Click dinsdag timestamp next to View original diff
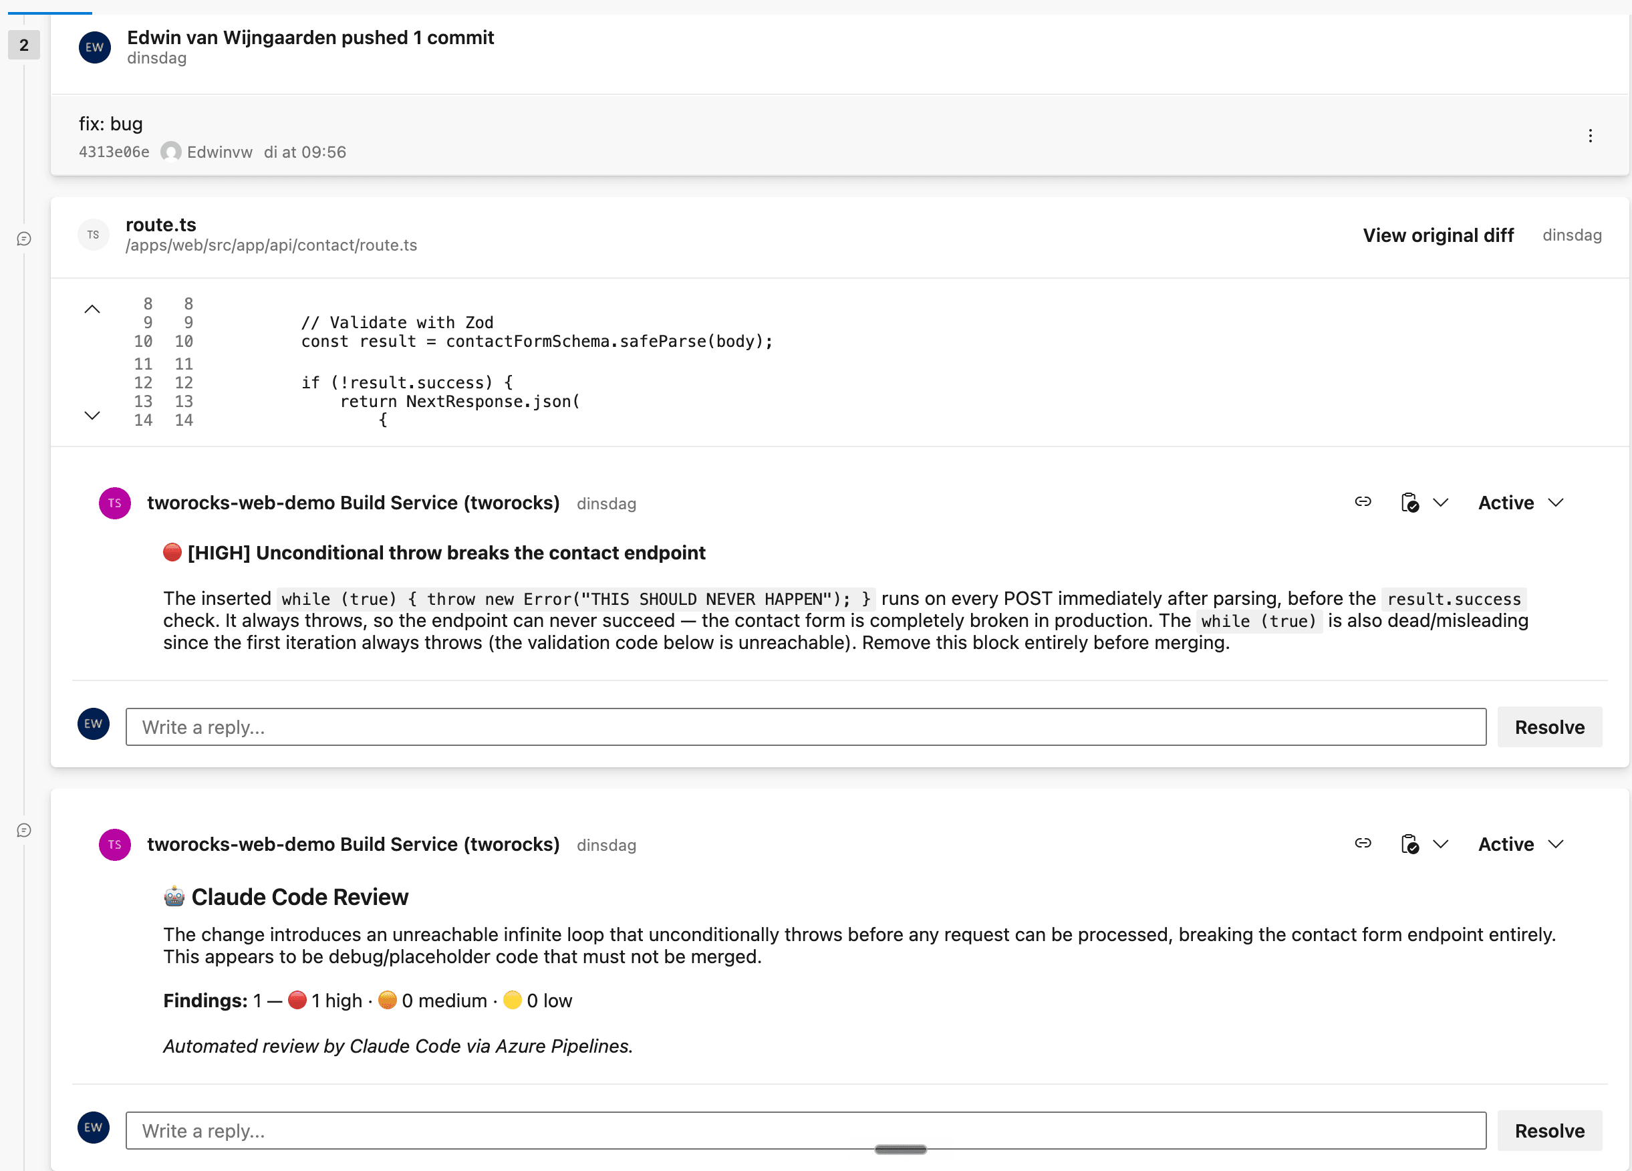 tap(1572, 235)
